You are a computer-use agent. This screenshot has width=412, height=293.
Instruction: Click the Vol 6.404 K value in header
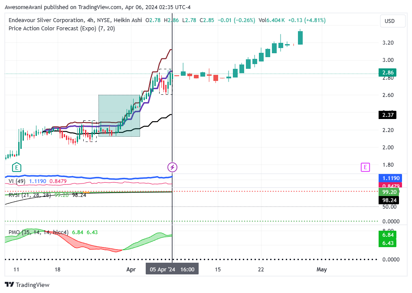(x=271, y=20)
